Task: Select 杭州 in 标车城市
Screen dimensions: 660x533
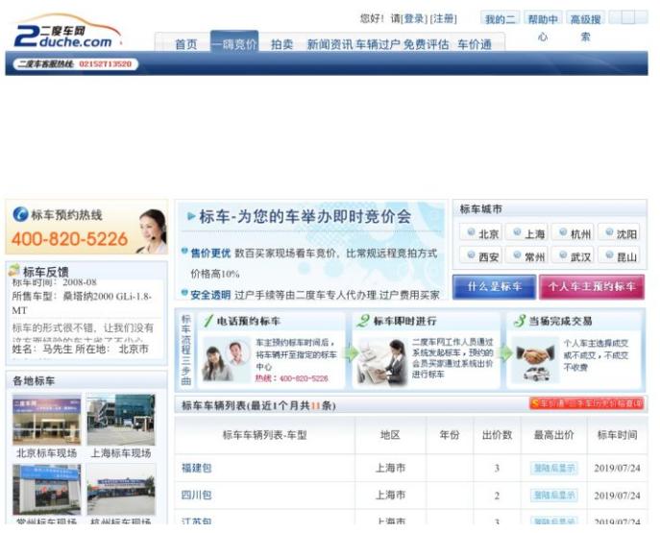Action: coord(574,233)
